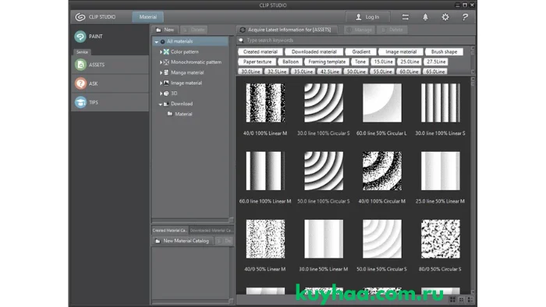546x307 pixels.
Task: Switch to large thumbnail view icon
Action: [452, 300]
